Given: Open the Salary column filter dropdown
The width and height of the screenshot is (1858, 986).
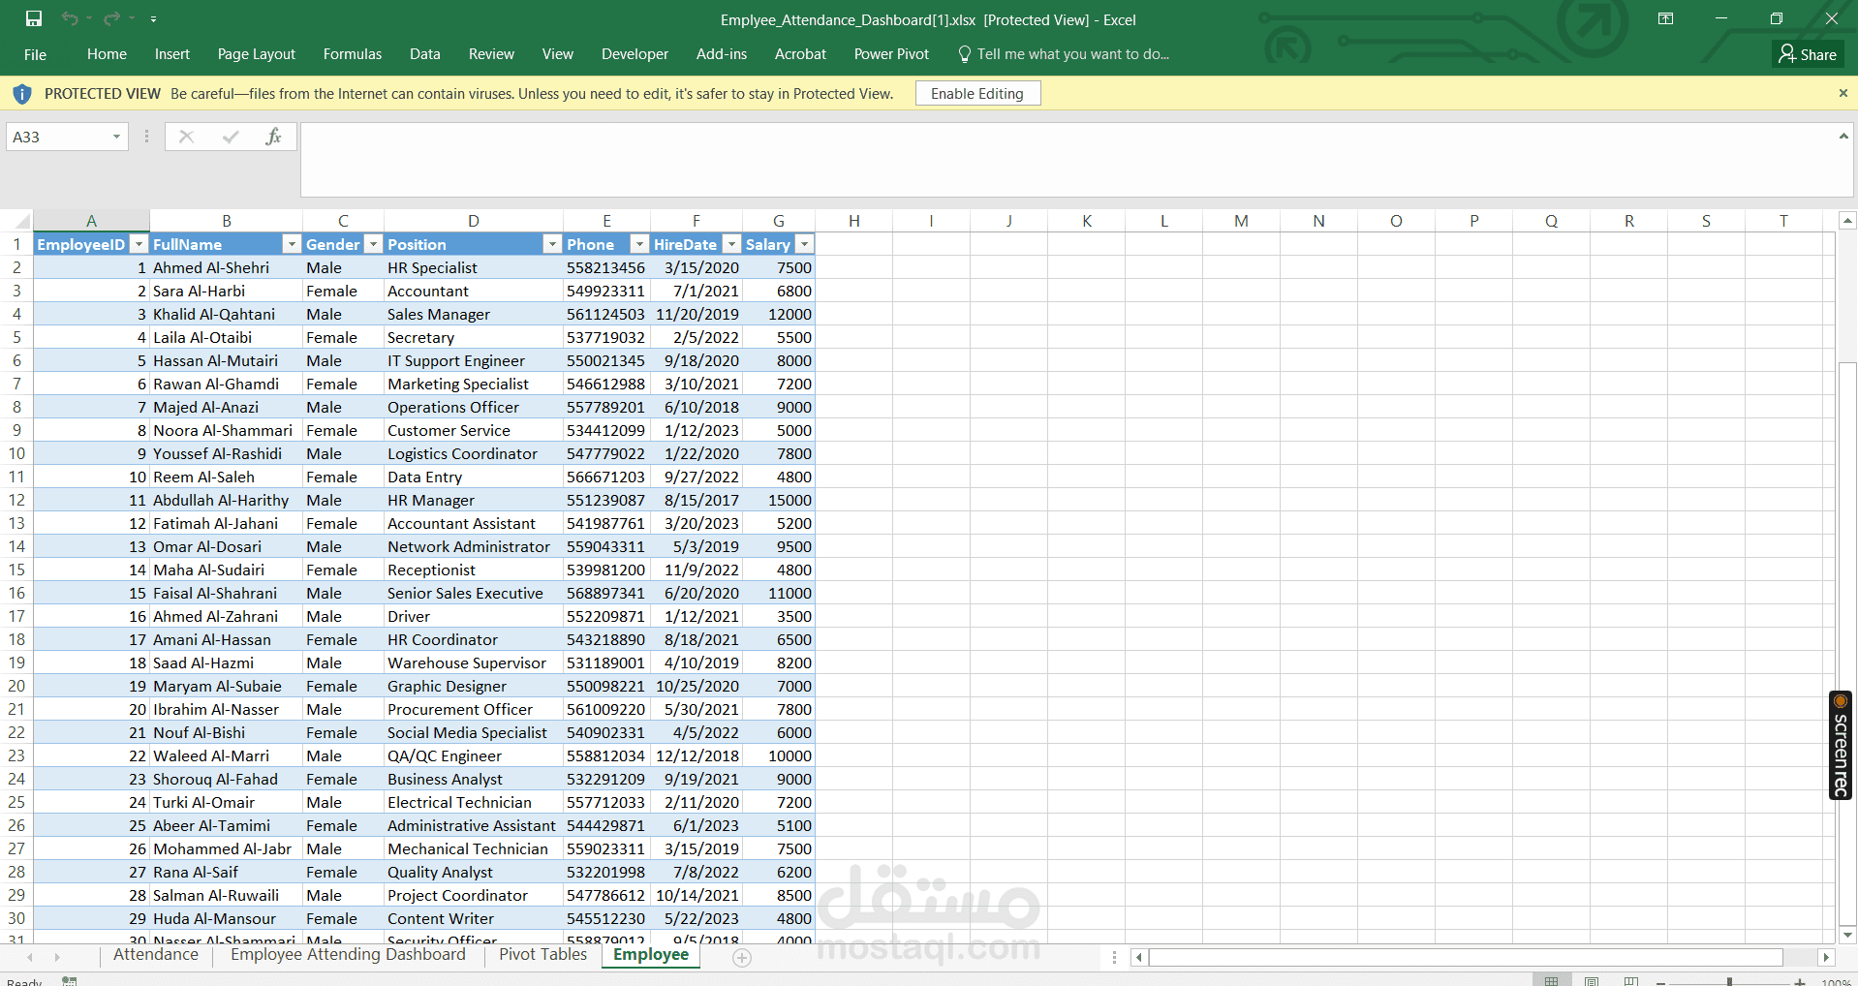Looking at the screenshot, I should [x=804, y=245].
